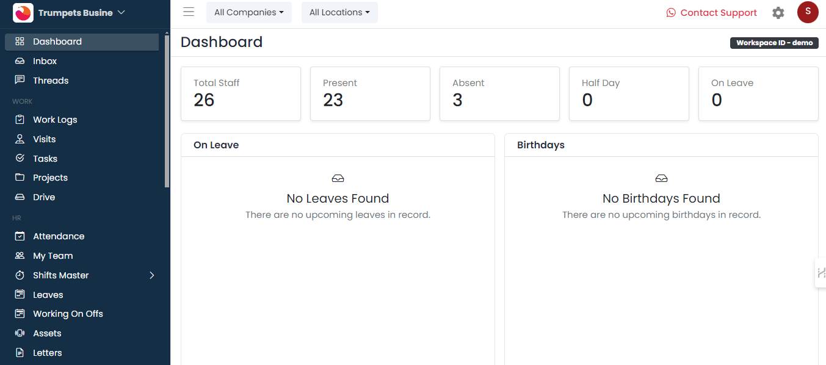Click the user avatar S icon
826x365 pixels.
[x=808, y=12]
